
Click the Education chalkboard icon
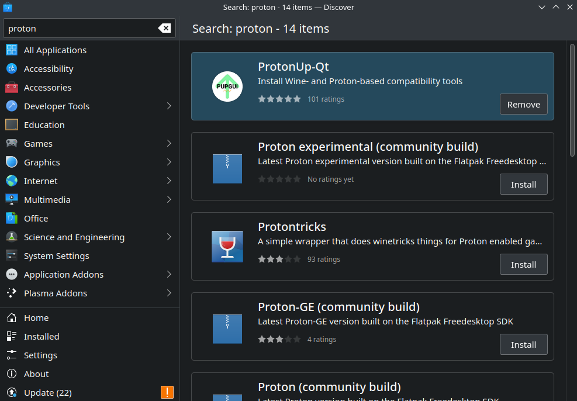point(12,125)
